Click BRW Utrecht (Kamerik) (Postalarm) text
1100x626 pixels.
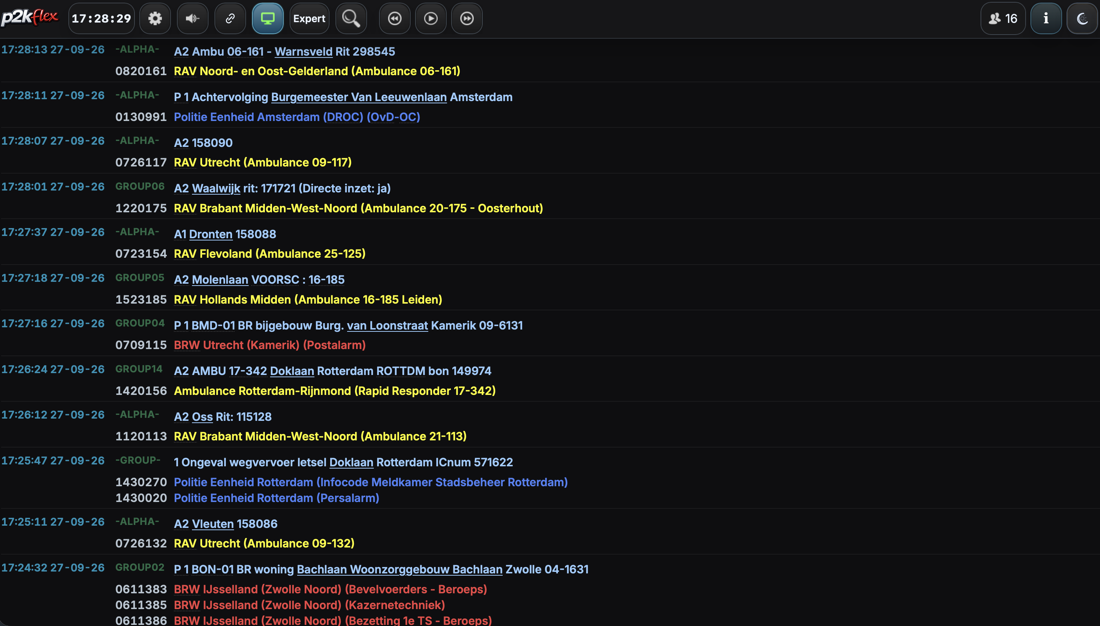(x=269, y=345)
